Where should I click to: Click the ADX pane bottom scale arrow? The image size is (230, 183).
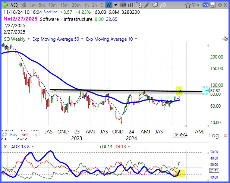click(208, 180)
